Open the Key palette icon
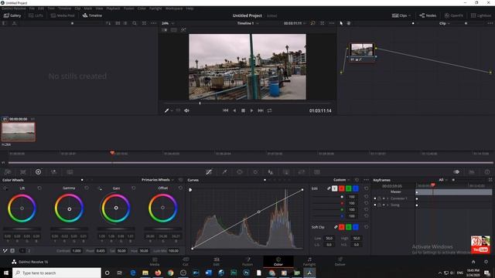 [286, 171]
